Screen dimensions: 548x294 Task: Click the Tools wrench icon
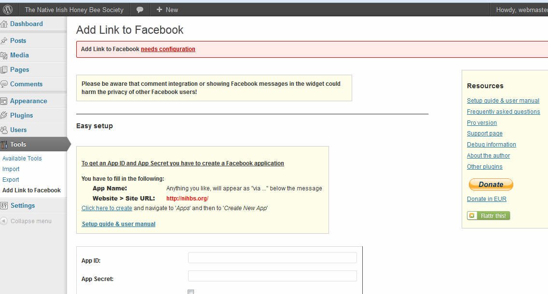point(4,144)
